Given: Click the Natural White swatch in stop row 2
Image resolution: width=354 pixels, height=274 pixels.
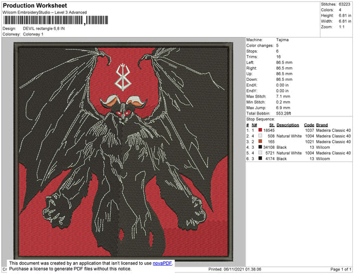Looking at the screenshot, I should (x=260, y=136).
